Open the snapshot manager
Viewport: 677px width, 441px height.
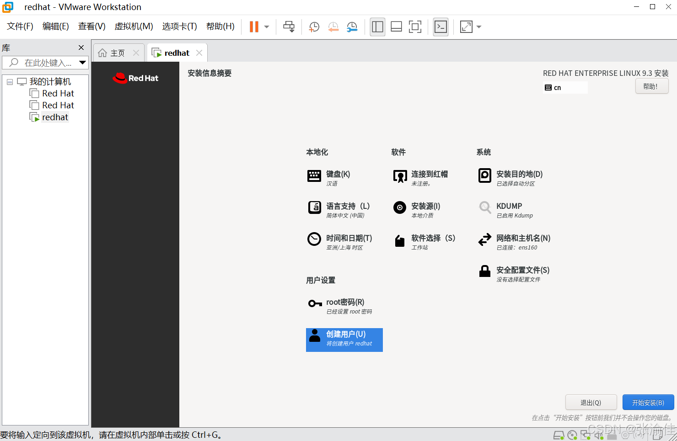[352, 27]
